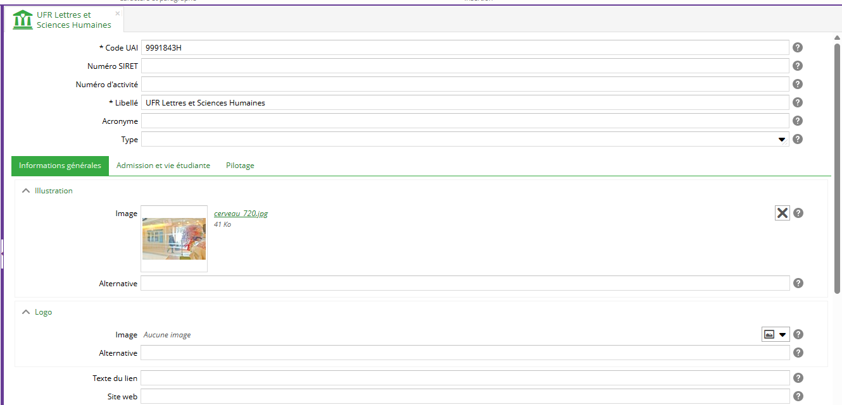Open the Pilotage tab

tap(240, 166)
